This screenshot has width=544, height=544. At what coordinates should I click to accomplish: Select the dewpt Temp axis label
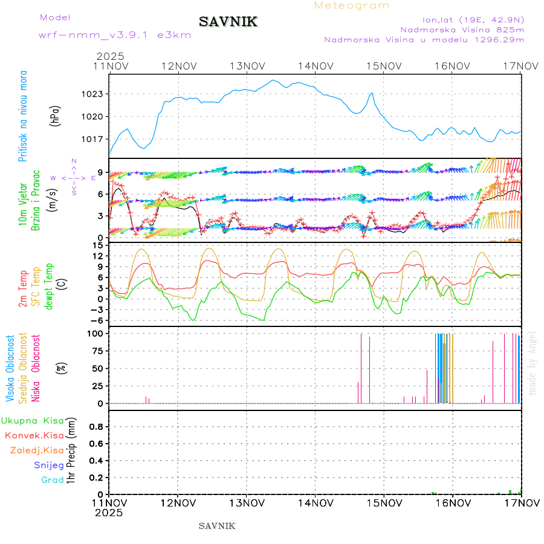point(50,285)
